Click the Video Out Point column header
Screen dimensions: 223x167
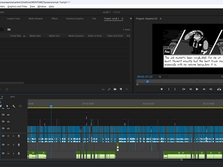(115, 36)
